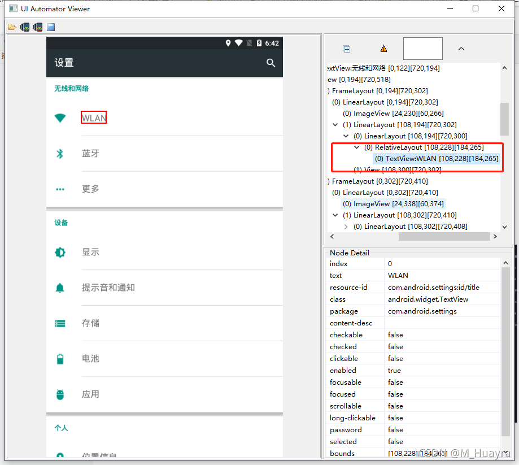Click the three-dots icon beside 更多

pyautogui.click(x=60, y=189)
